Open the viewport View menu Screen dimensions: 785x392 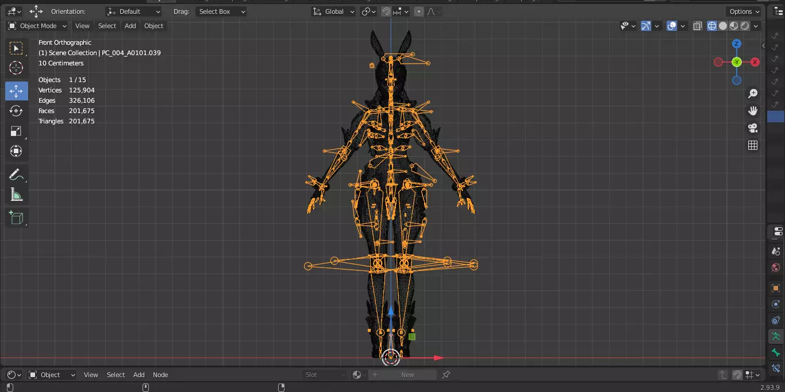(82, 26)
